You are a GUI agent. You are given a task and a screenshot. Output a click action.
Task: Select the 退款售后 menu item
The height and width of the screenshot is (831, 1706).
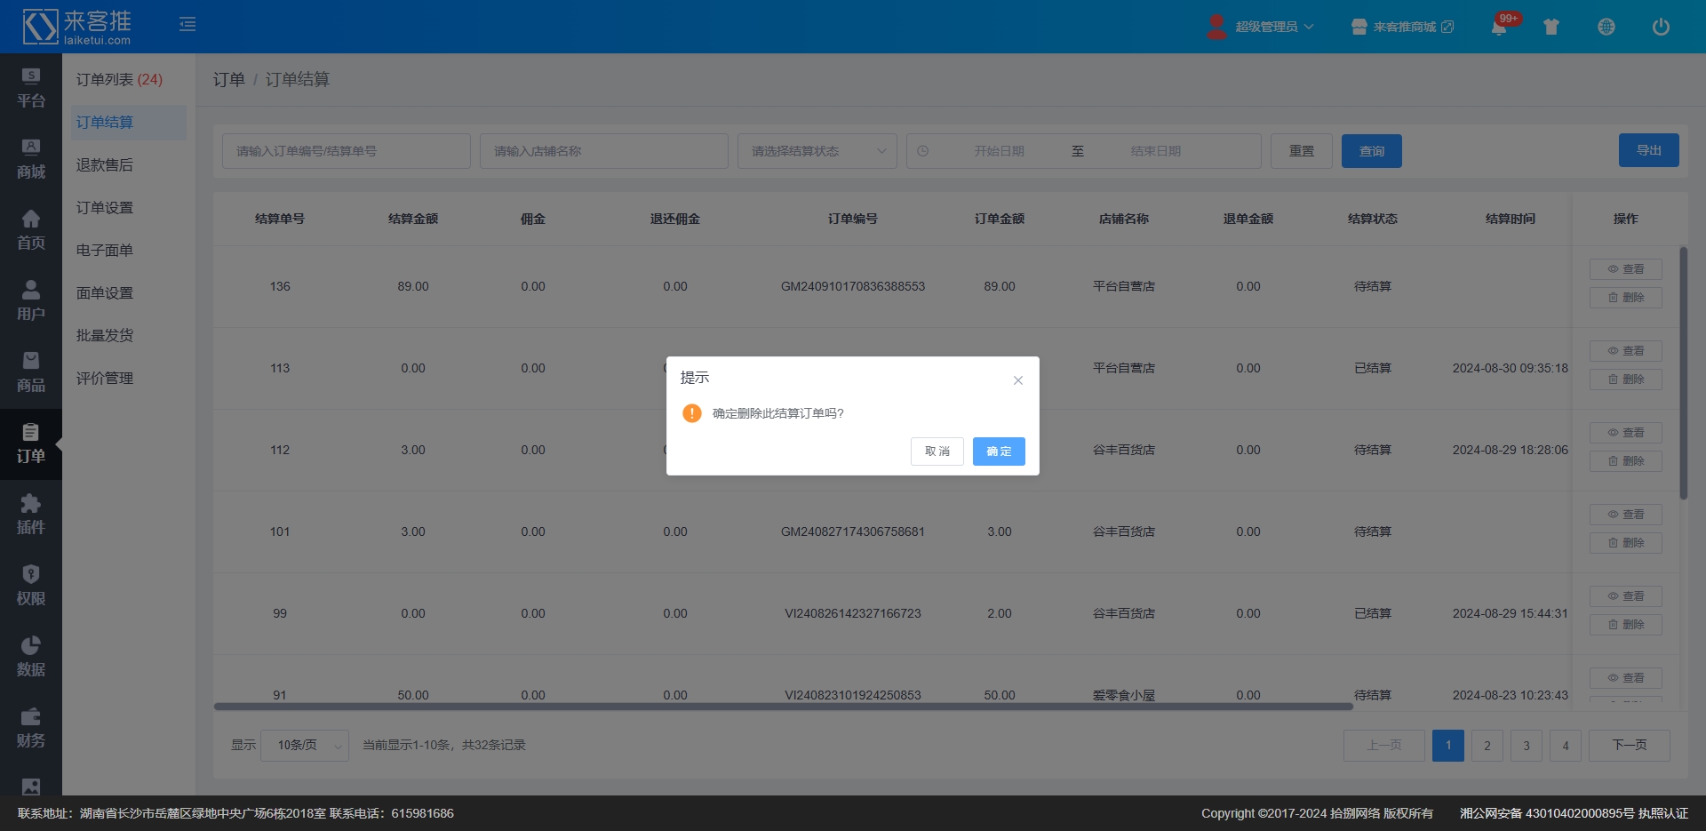tap(105, 165)
